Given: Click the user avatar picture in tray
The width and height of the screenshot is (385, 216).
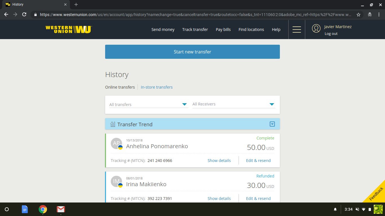Looking at the screenshot, I should (378, 209).
